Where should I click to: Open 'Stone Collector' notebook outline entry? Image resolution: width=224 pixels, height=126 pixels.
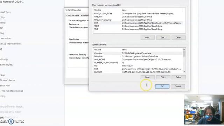coord(8,80)
